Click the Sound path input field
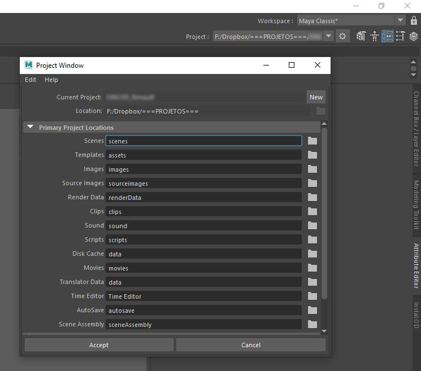421x371 pixels. 203,226
